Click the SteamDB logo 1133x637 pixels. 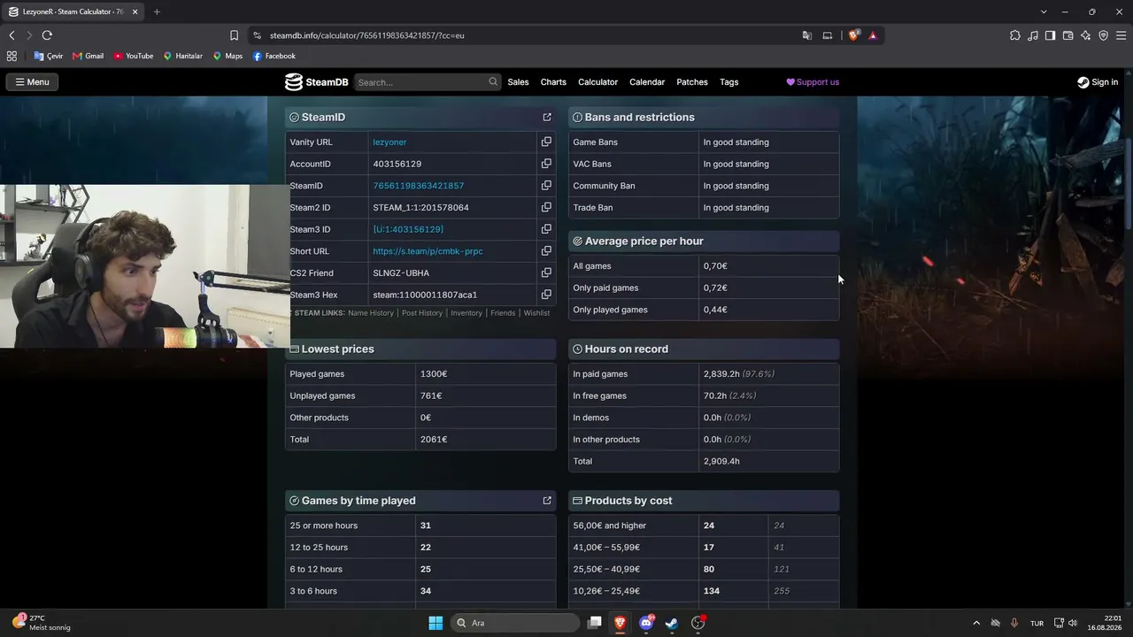click(316, 82)
